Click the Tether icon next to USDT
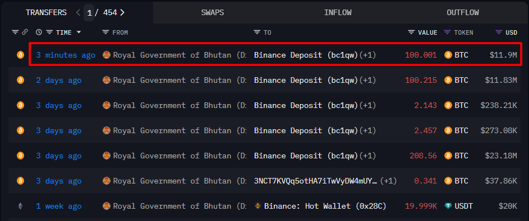This screenshot has height=221, width=529. (448, 206)
